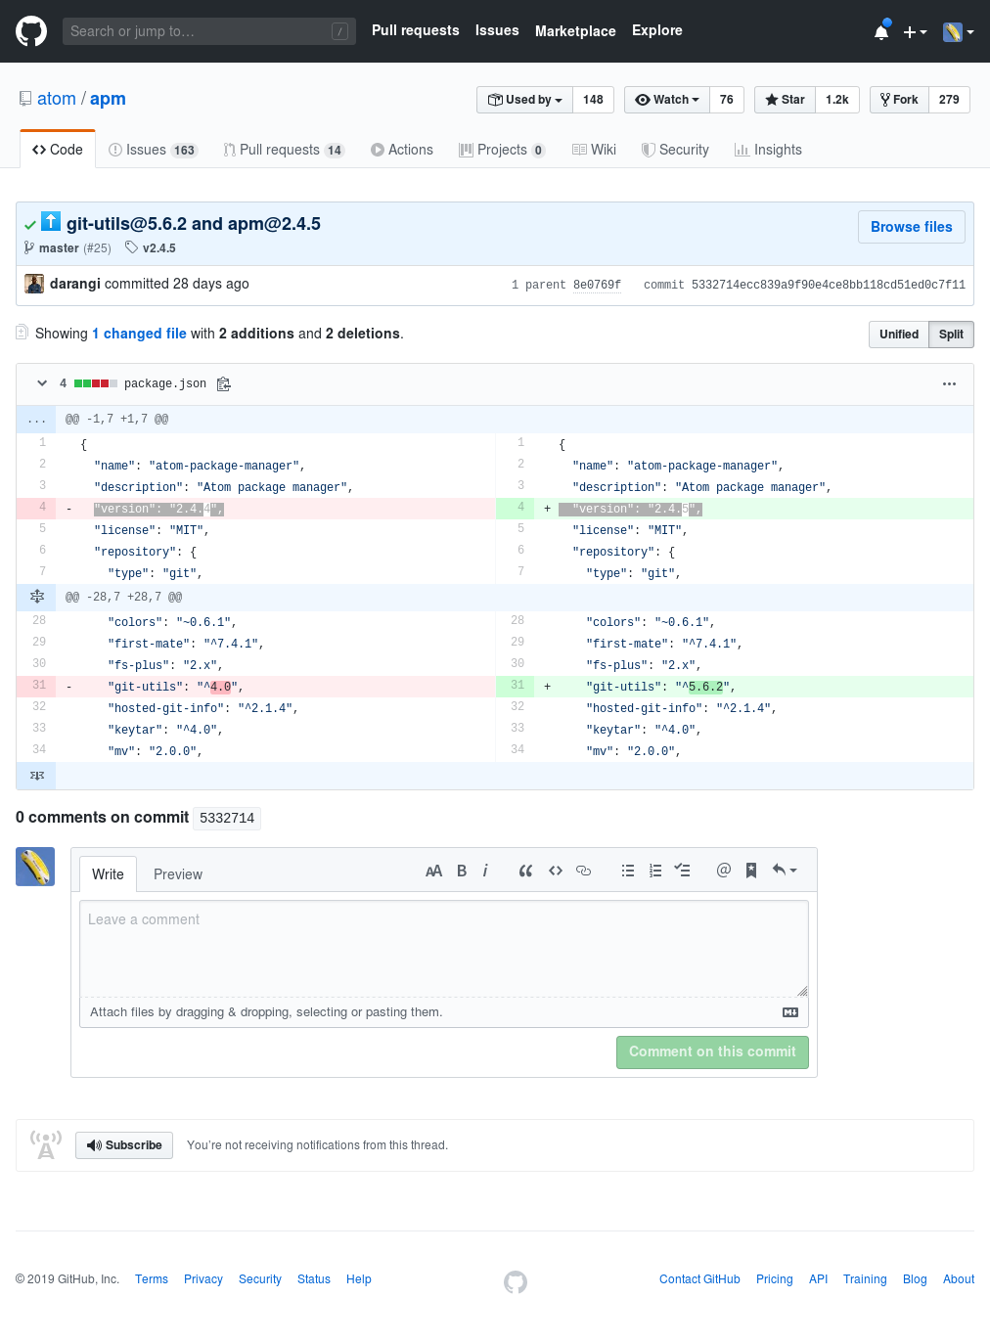
Task: Switch diff view to Split
Action: [951, 335]
